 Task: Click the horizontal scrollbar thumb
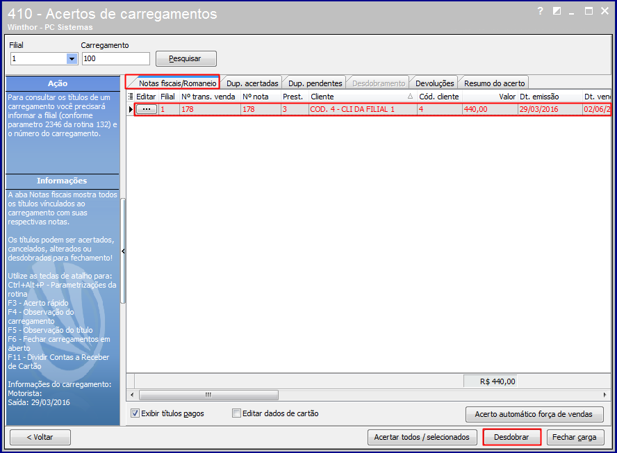point(208,395)
